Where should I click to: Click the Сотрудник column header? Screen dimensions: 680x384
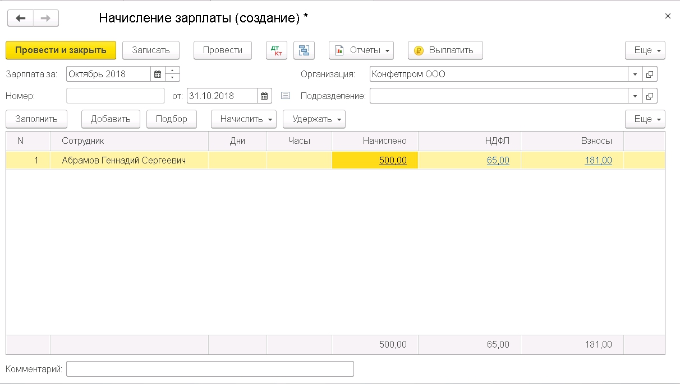129,141
